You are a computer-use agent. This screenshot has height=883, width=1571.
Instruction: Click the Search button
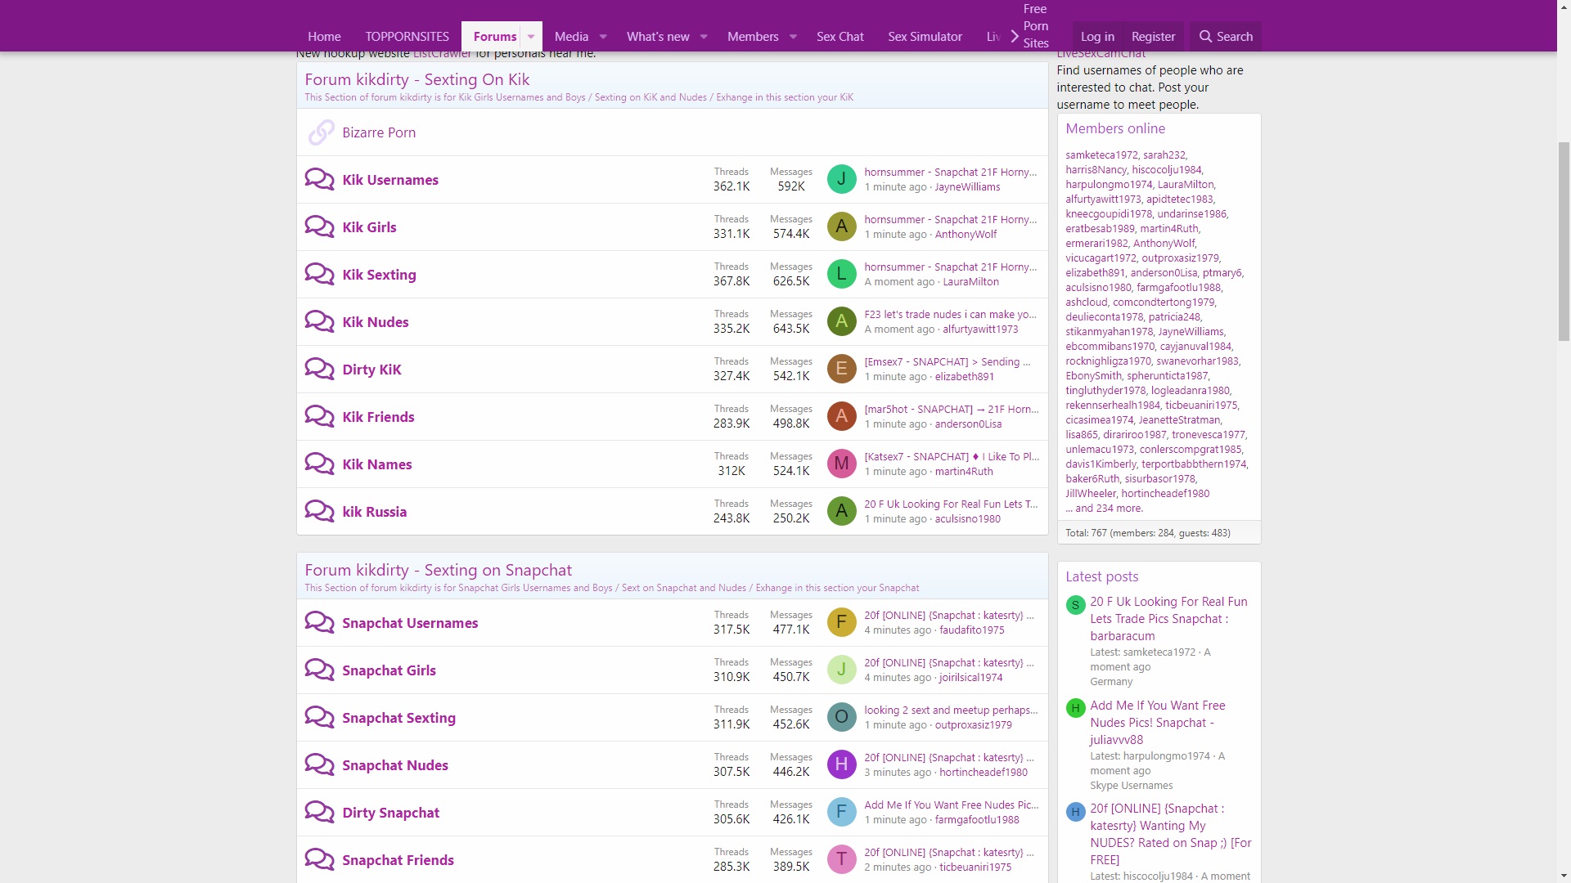[1225, 37]
